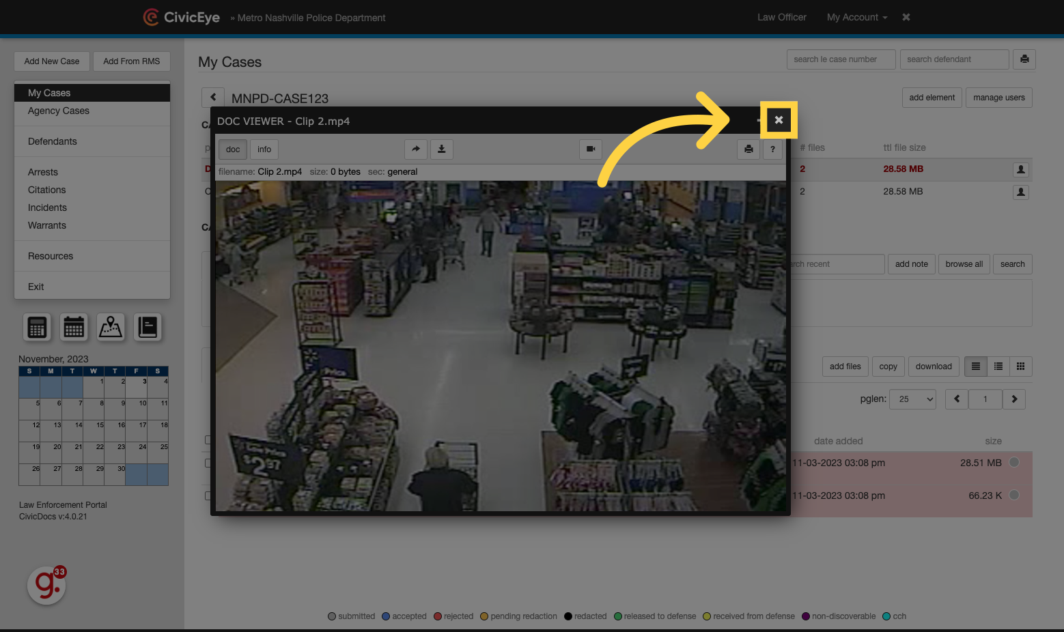Click the X icon next to My Account

coord(906,17)
